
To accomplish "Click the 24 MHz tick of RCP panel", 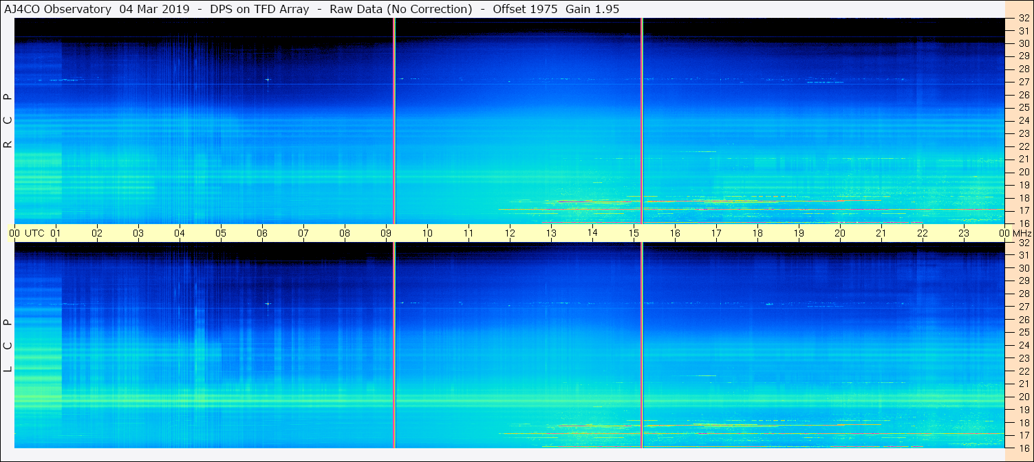I will point(1023,120).
